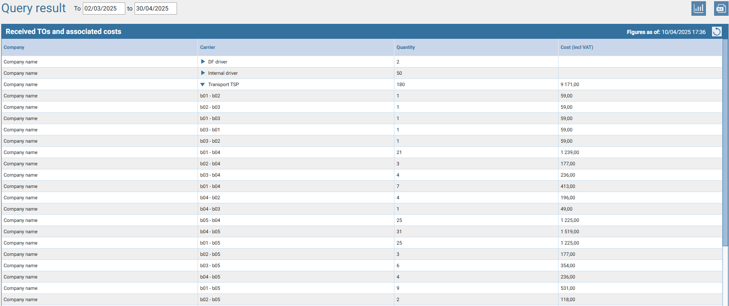Viewport: 729px width, 306px height.
Task: Select the b03 - b02 carrier cell
Action: tap(296, 141)
